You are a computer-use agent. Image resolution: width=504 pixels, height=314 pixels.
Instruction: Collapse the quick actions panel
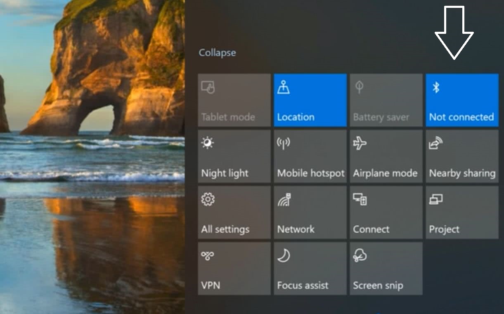click(x=217, y=53)
